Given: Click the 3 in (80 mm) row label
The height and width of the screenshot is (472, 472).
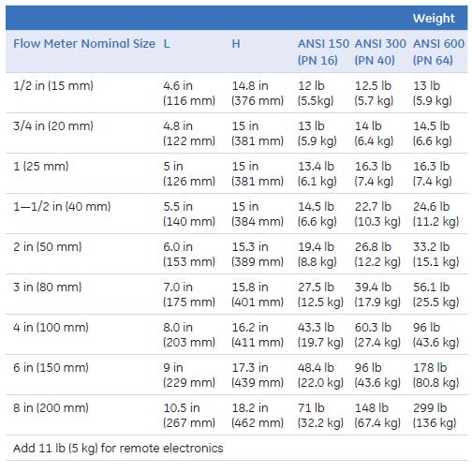Looking at the screenshot, I should tap(48, 287).
